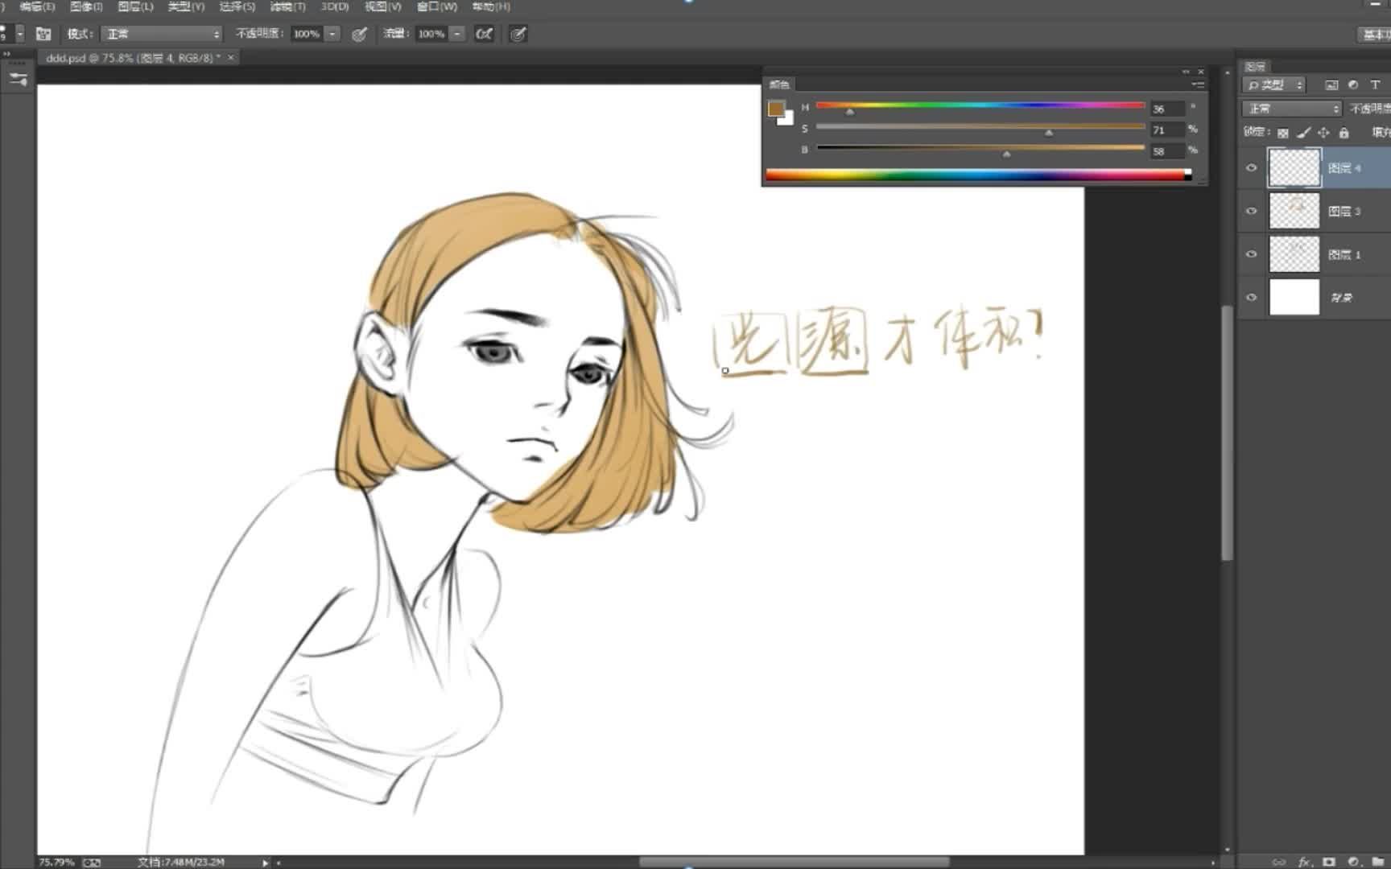Open the brush blending mode dropdown
The width and height of the screenshot is (1391, 869).
click(161, 34)
